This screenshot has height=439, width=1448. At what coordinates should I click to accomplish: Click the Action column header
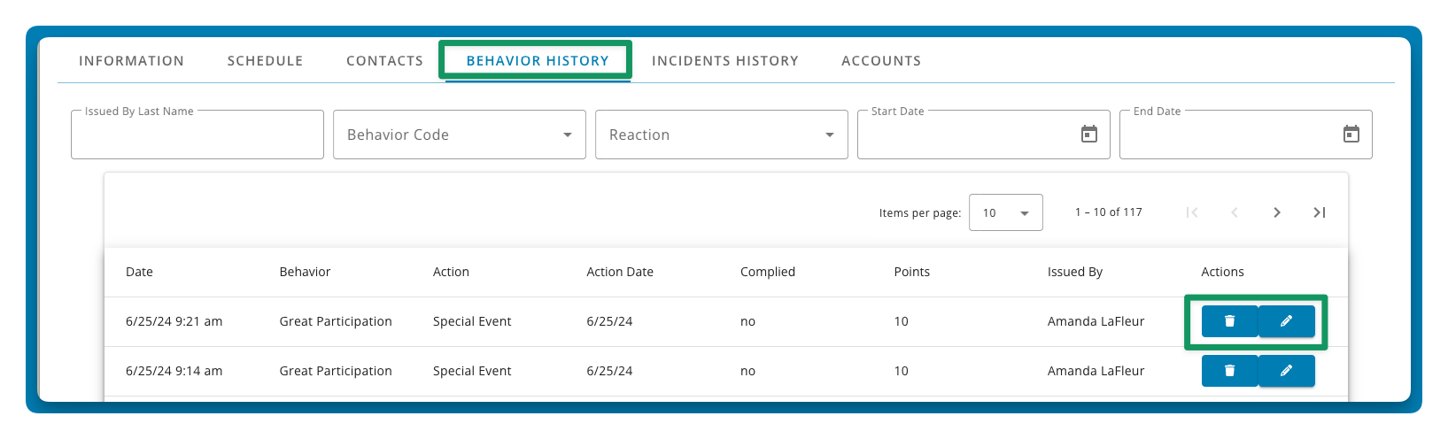(451, 272)
